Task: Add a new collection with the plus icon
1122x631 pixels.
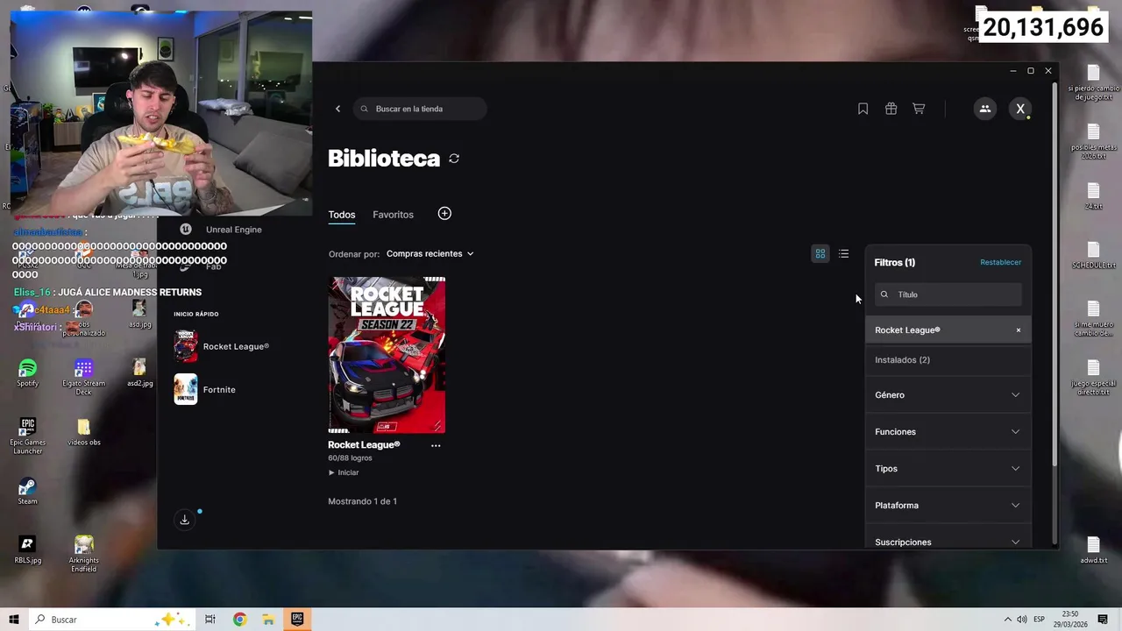Action: 444,214
